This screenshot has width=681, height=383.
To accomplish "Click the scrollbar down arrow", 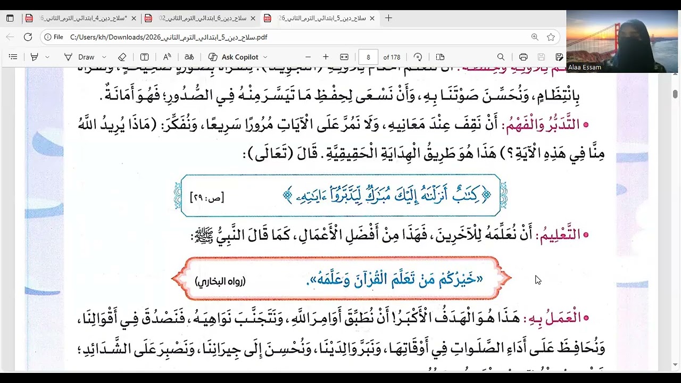I will tap(675, 365).
